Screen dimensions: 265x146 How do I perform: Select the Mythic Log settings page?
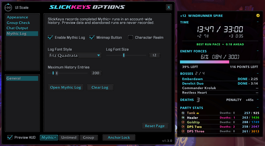pyautogui.click(x=22, y=33)
